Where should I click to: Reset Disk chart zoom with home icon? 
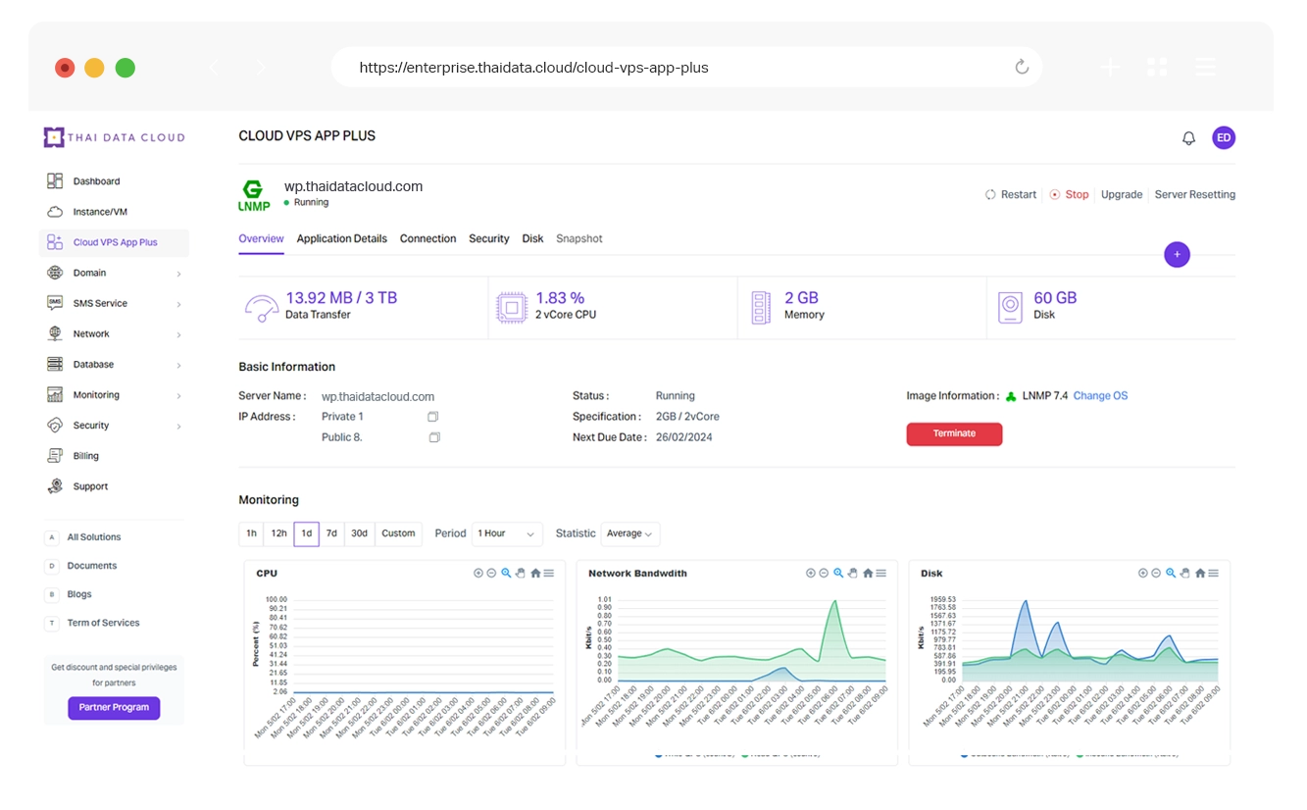click(1200, 574)
